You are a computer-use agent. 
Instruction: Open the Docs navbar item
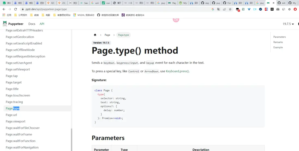(x=32, y=24)
